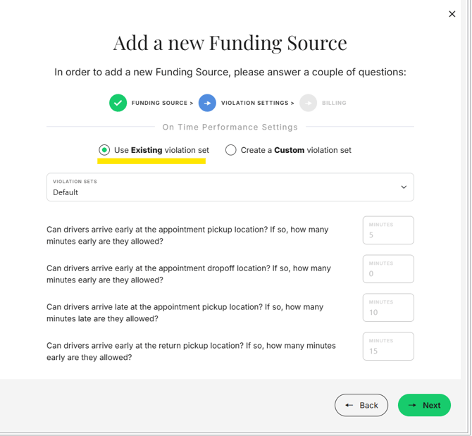Screen dimensions: 472x436
Task: Click the On Time Performance Settings heading
Action: (x=230, y=127)
